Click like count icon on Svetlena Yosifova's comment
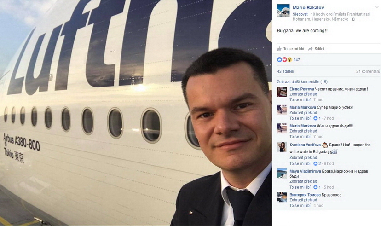 315,164
